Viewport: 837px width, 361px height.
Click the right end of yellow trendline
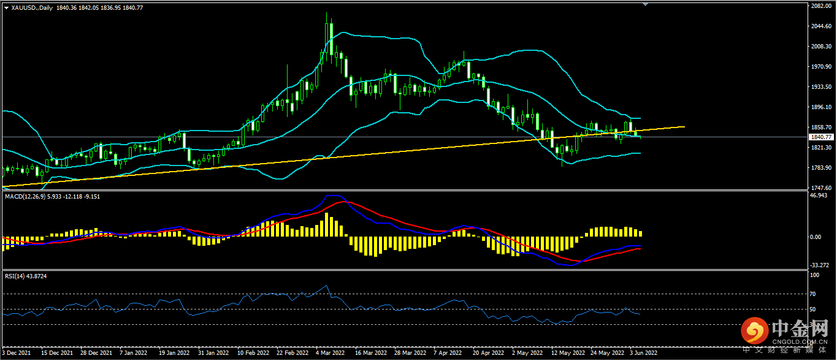(x=684, y=126)
